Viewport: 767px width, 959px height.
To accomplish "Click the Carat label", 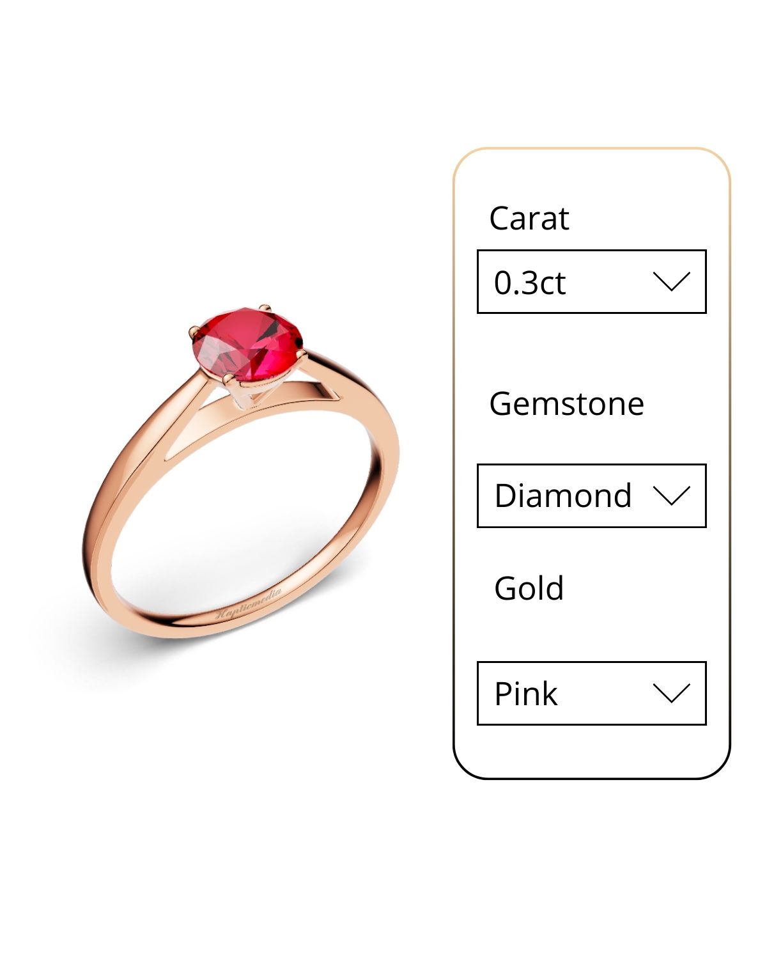I will (529, 219).
